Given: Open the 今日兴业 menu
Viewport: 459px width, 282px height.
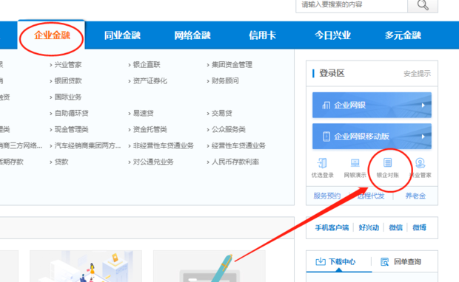Looking at the screenshot, I should pyautogui.click(x=332, y=35).
